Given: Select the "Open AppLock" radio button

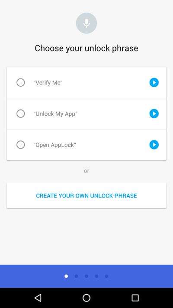Looking at the screenshot, I should tap(21, 145).
